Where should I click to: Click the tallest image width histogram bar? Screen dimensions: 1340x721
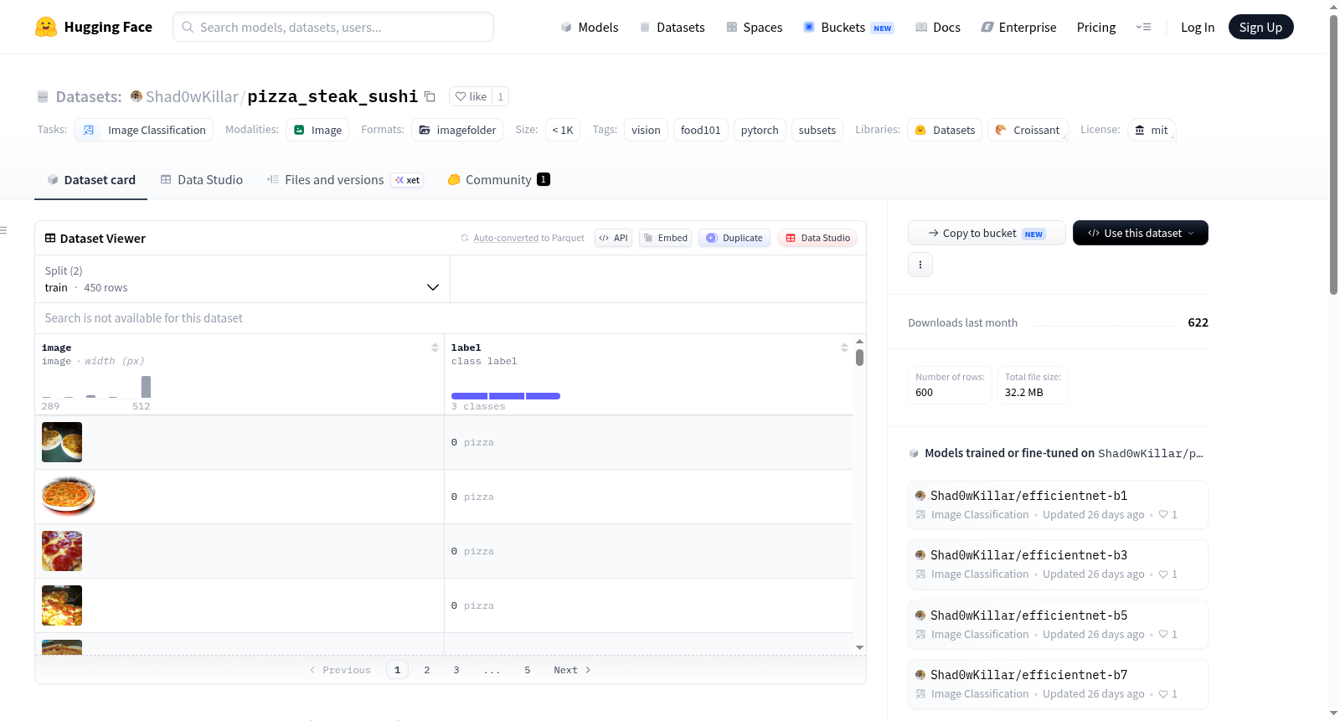(147, 387)
